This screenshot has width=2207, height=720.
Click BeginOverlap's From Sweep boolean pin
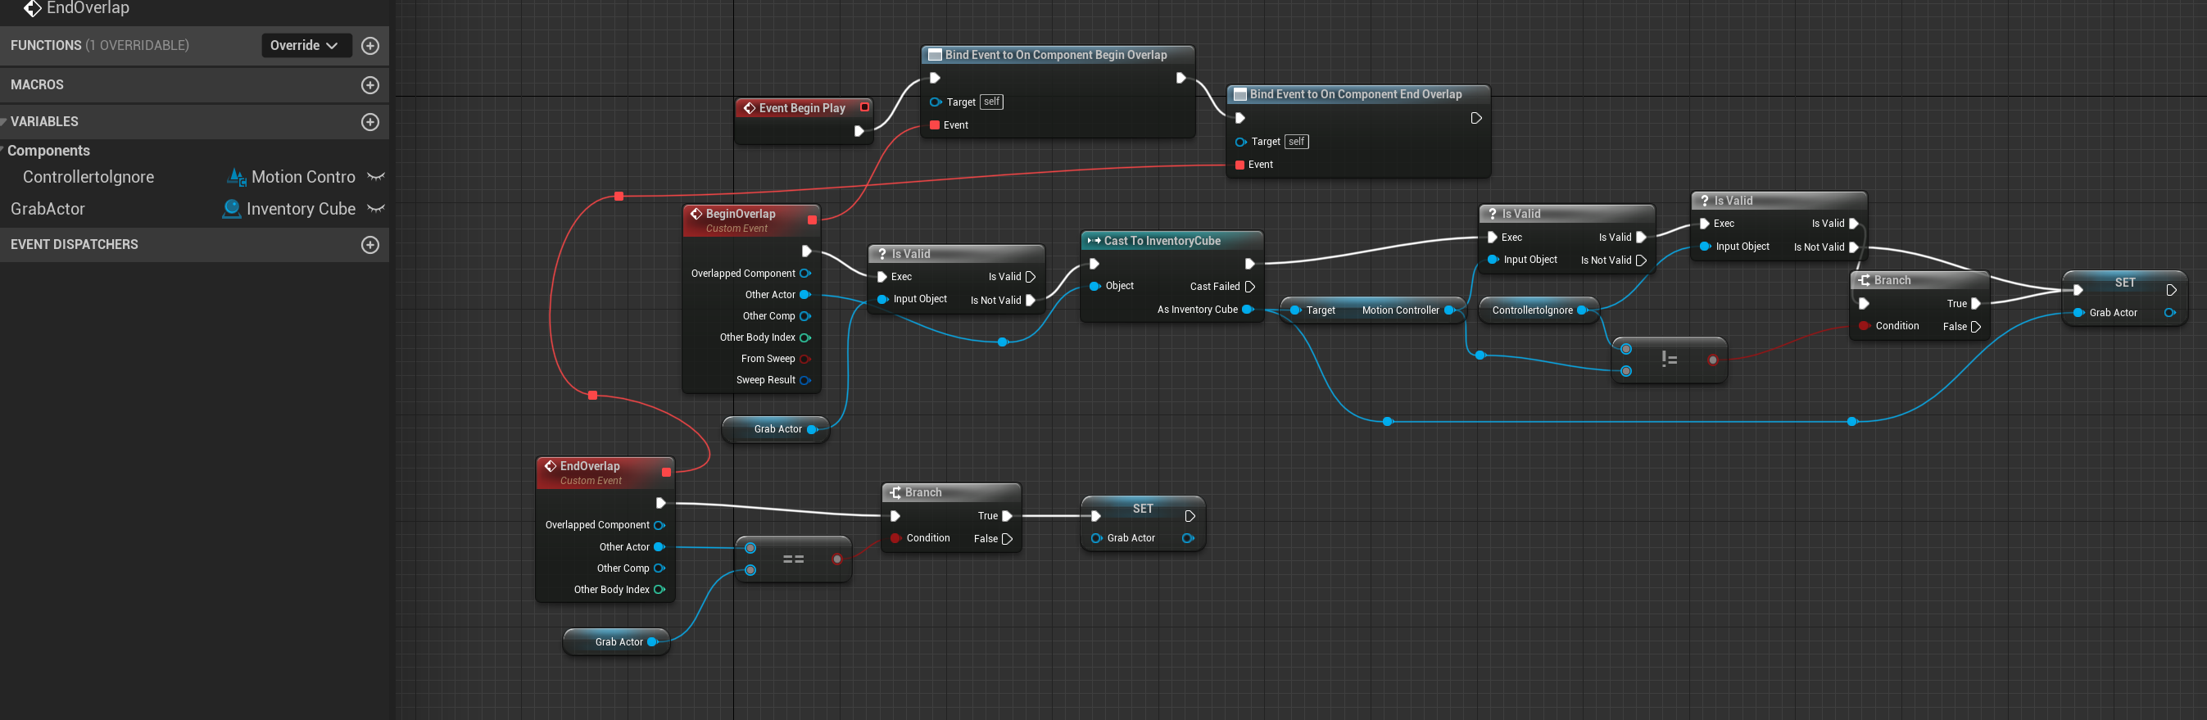pyautogui.click(x=805, y=359)
